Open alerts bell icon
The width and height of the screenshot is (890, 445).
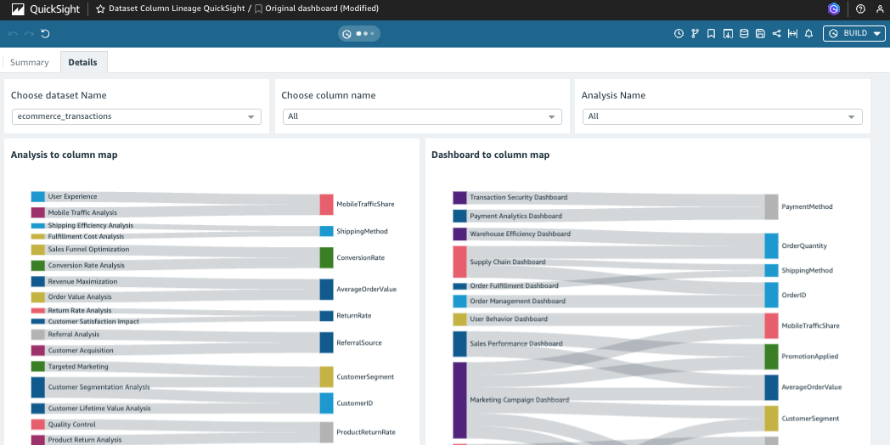808,33
